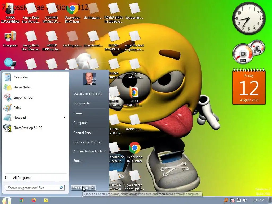This screenshot has width=272, height=204.
Task: Open Devices and Printers
Action: click(87, 142)
